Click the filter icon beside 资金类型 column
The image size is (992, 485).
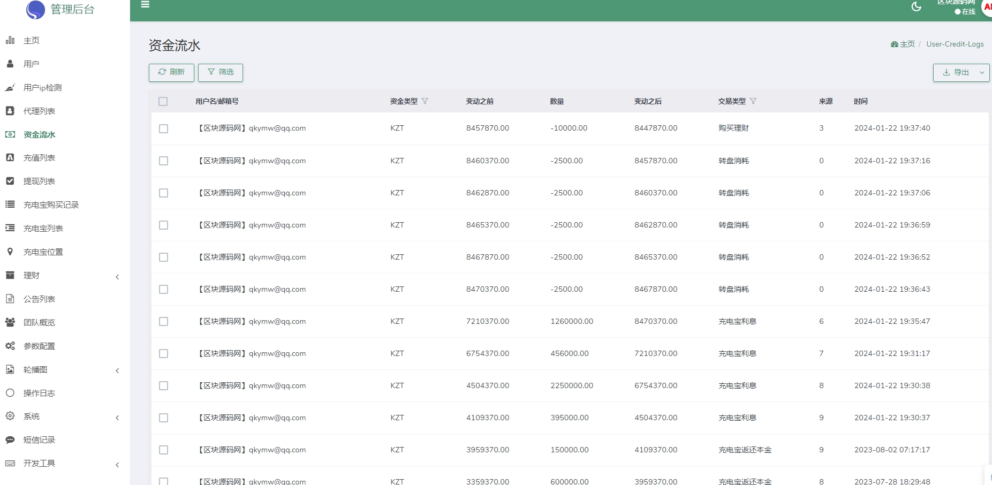click(425, 101)
